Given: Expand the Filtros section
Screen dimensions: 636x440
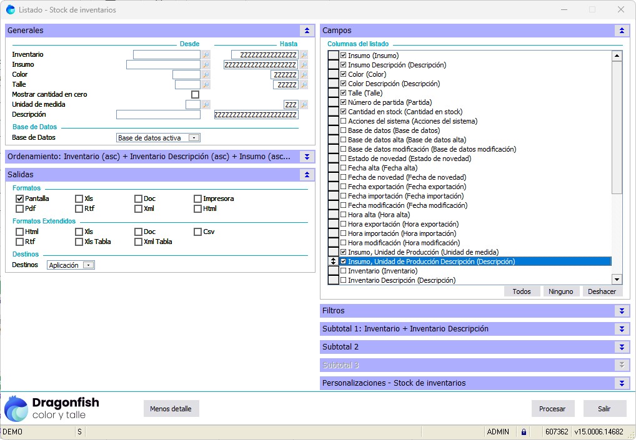Looking at the screenshot, I should (621, 311).
